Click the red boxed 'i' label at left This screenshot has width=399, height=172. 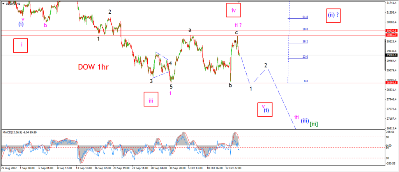[x=20, y=45]
